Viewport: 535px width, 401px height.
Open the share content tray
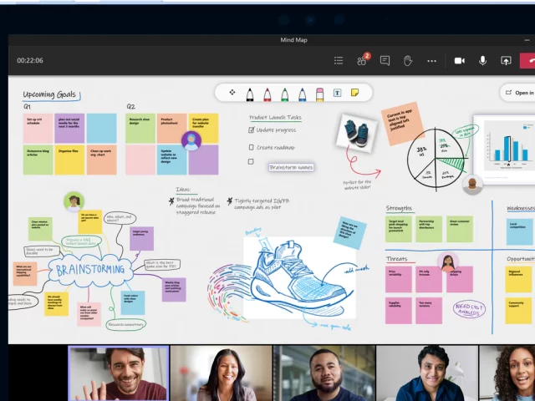point(506,61)
